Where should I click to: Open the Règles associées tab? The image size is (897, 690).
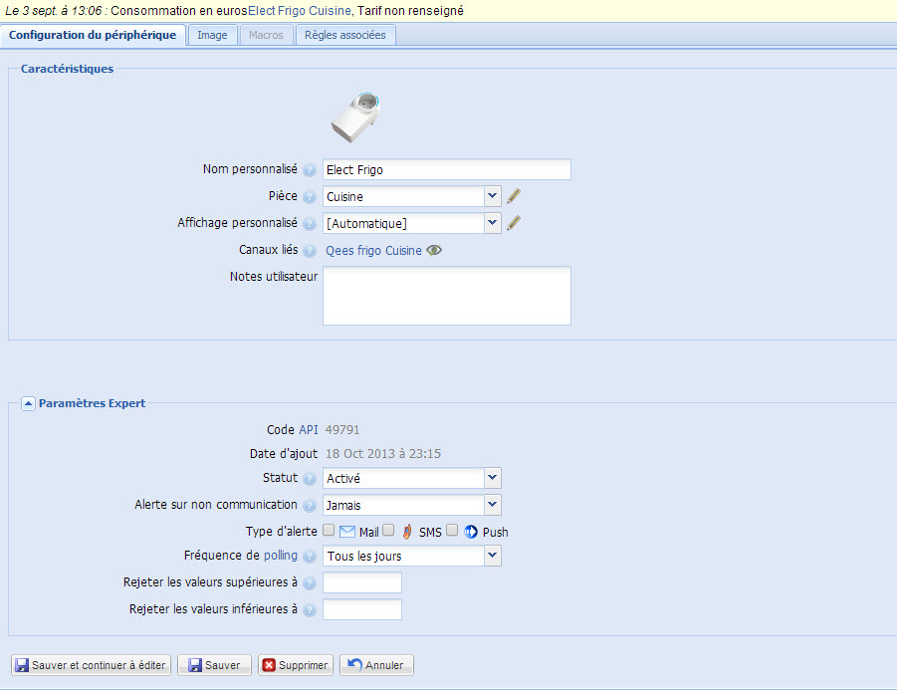click(346, 35)
